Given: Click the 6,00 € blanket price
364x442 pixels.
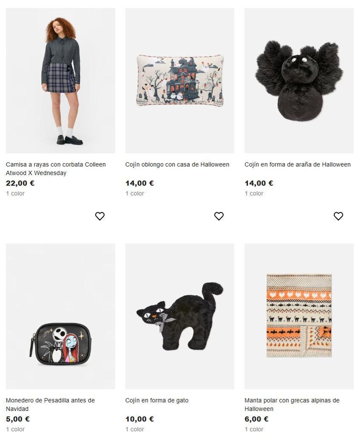Looking at the screenshot, I should coord(257,419).
